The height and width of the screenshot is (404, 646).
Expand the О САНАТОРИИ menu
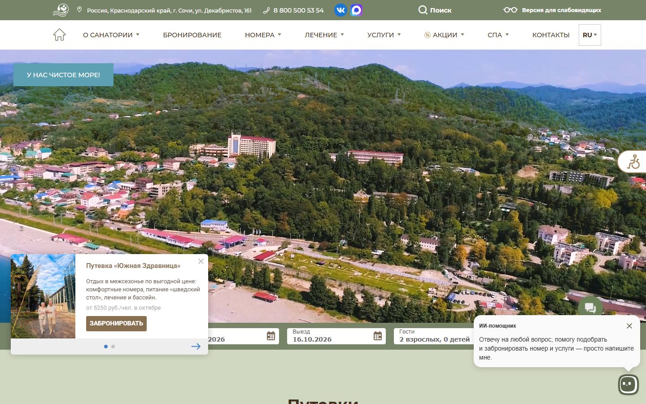tap(111, 35)
